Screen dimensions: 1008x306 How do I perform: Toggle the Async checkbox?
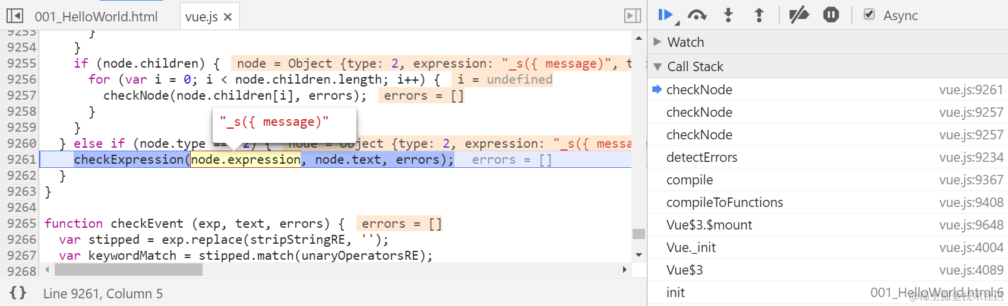pos(869,14)
